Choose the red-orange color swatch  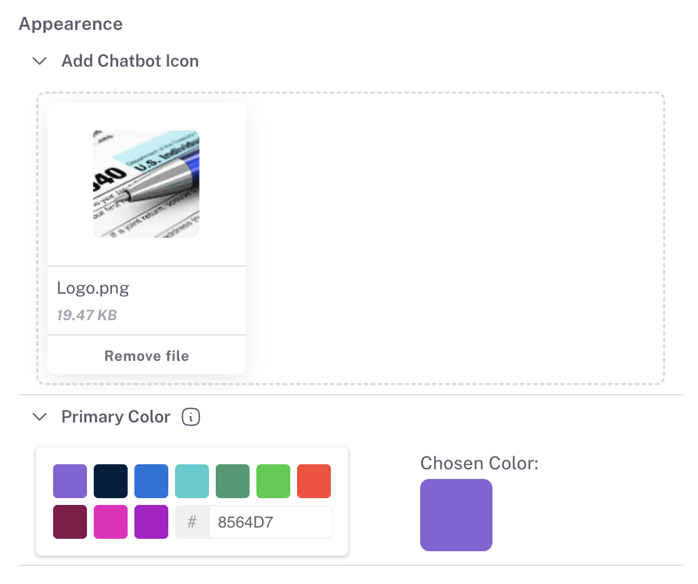[314, 481]
